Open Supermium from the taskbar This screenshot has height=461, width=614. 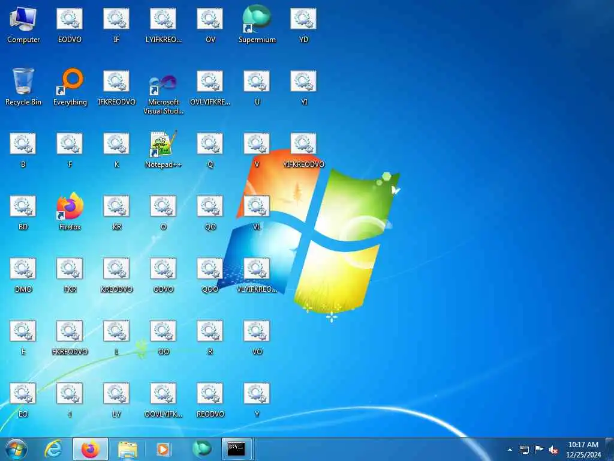click(x=202, y=449)
